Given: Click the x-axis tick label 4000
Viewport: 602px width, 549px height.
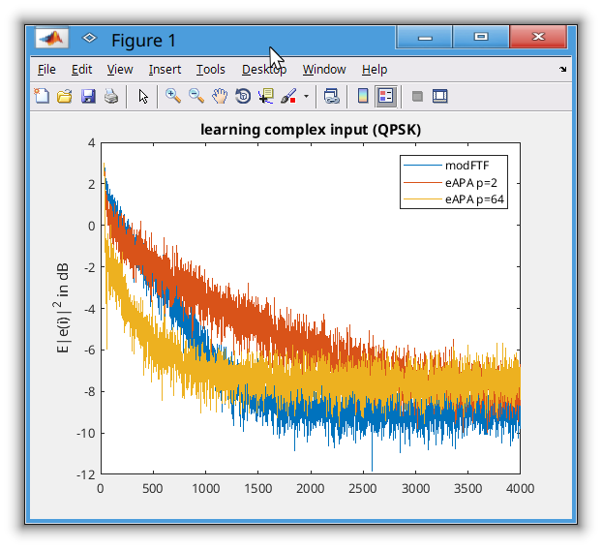Looking at the screenshot, I should click(521, 488).
